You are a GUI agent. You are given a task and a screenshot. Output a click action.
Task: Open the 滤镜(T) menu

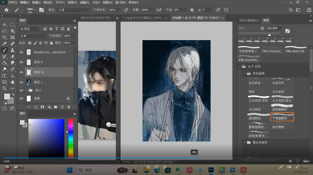(x=85, y=2)
